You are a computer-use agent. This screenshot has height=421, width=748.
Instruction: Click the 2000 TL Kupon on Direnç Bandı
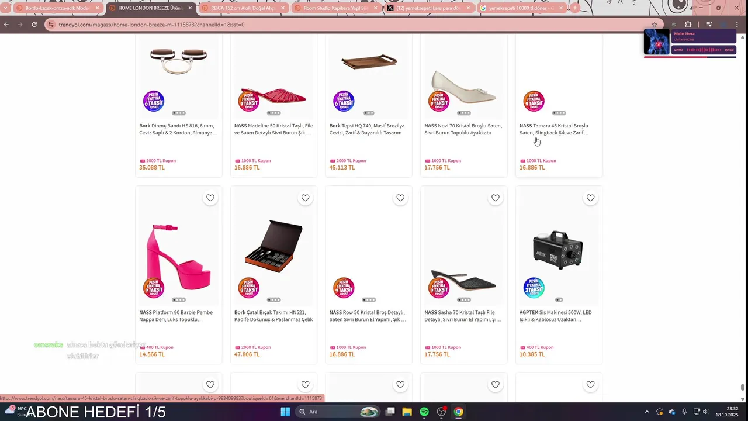pyautogui.click(x=158, y=161)
